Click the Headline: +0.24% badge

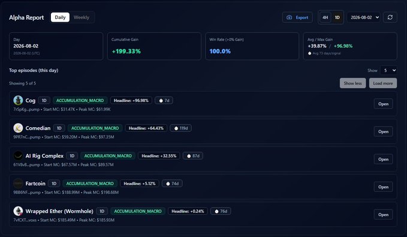pyautogui.click(x=188, y=211)
